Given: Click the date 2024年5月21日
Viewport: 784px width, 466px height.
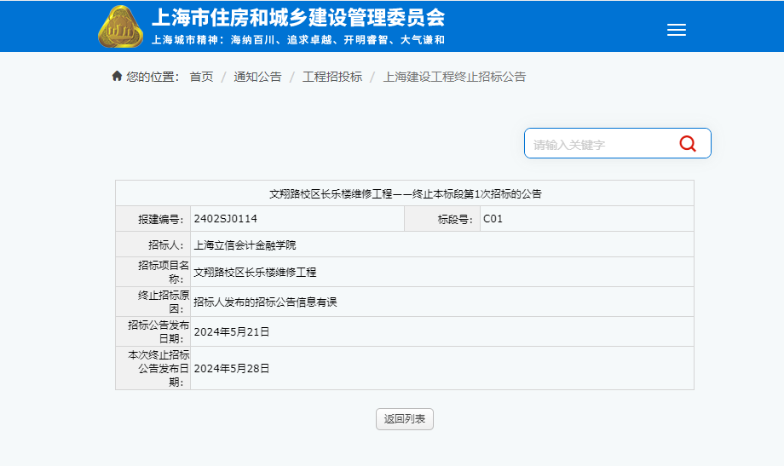Looking at the screenshot, I should tap(231, 331).
